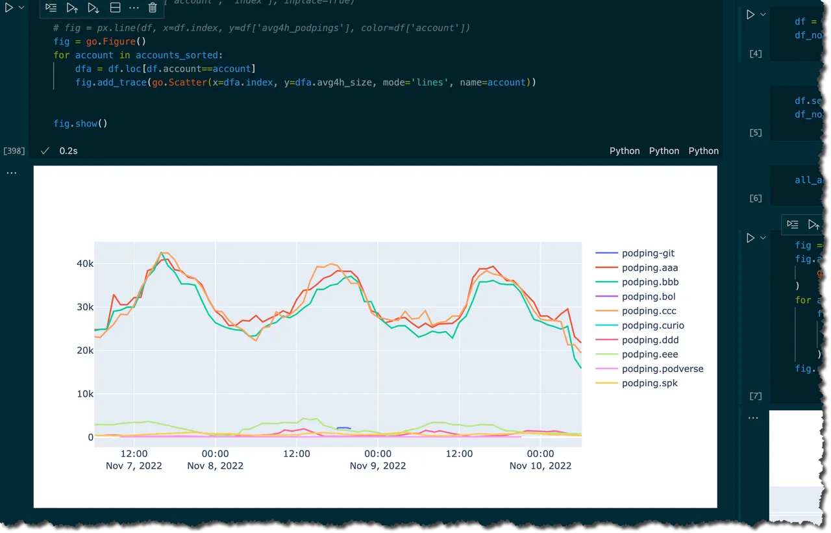Image resolution: width=831 pixels, height=533 pixels.
Task: Toggle podping.eee trace in the legend
Action: point(637,354)
